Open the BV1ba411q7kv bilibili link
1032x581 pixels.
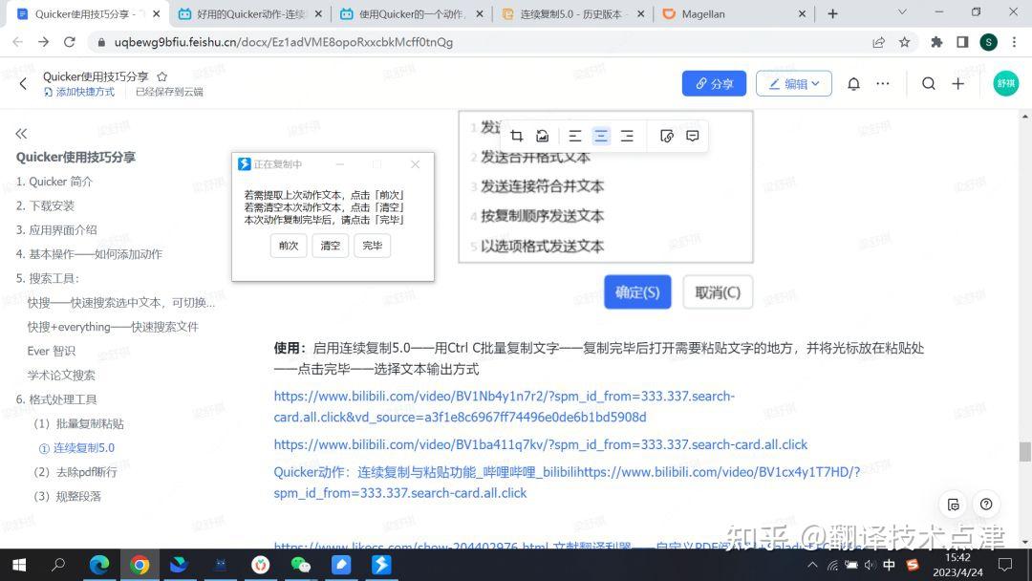tap(540, 444)
